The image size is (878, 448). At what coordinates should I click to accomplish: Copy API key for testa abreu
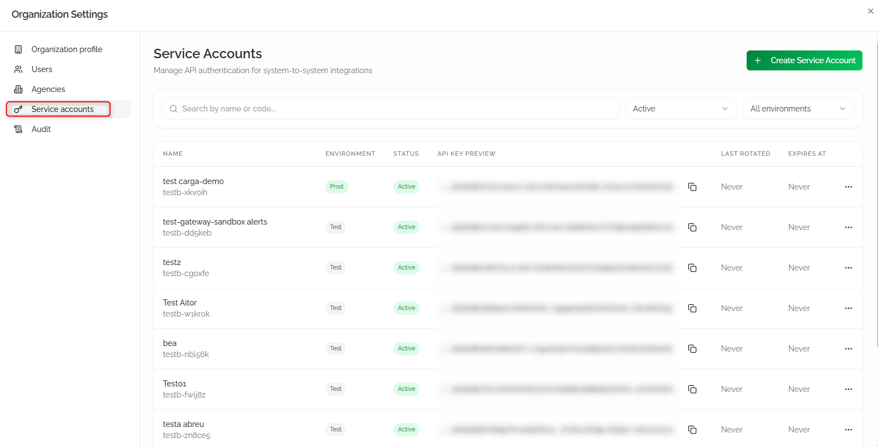[x=692, y=430]
